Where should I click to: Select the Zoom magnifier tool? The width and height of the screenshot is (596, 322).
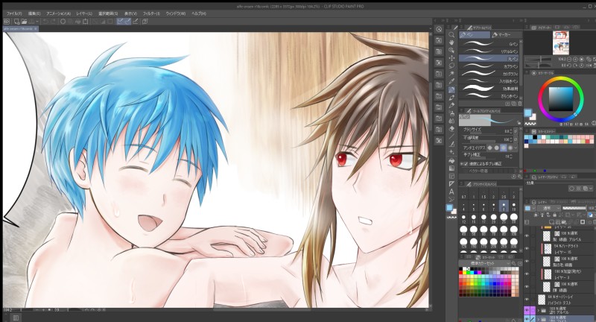(x=451, y=34)
